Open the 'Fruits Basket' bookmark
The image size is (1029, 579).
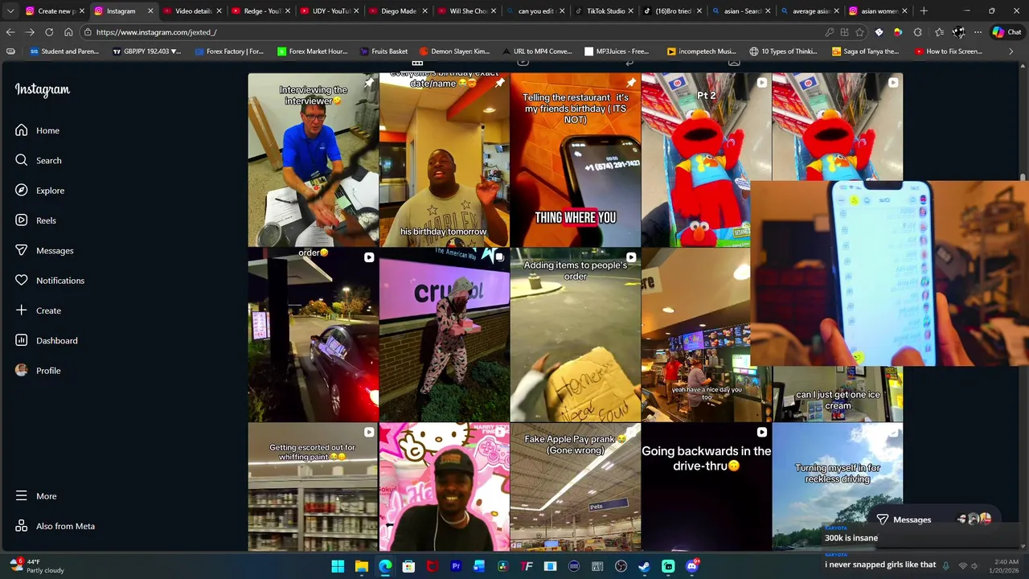point(383,51)
